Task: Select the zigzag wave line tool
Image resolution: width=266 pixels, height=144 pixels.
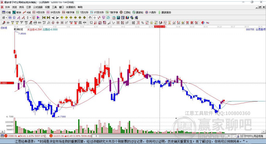Action: click(114, 23)
